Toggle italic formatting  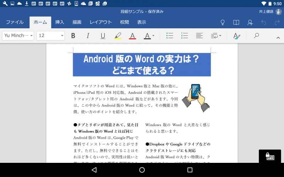88,36
